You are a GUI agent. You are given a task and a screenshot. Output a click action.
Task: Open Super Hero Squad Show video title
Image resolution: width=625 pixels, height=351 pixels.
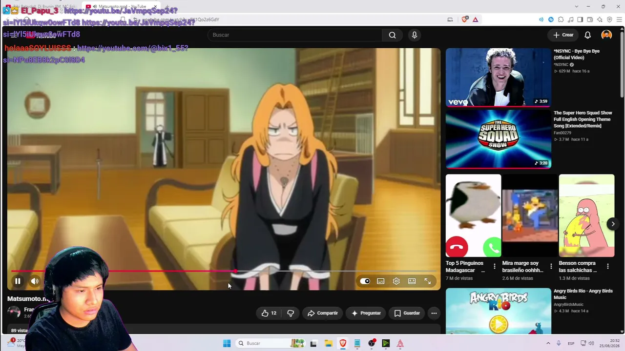(583, 119)
